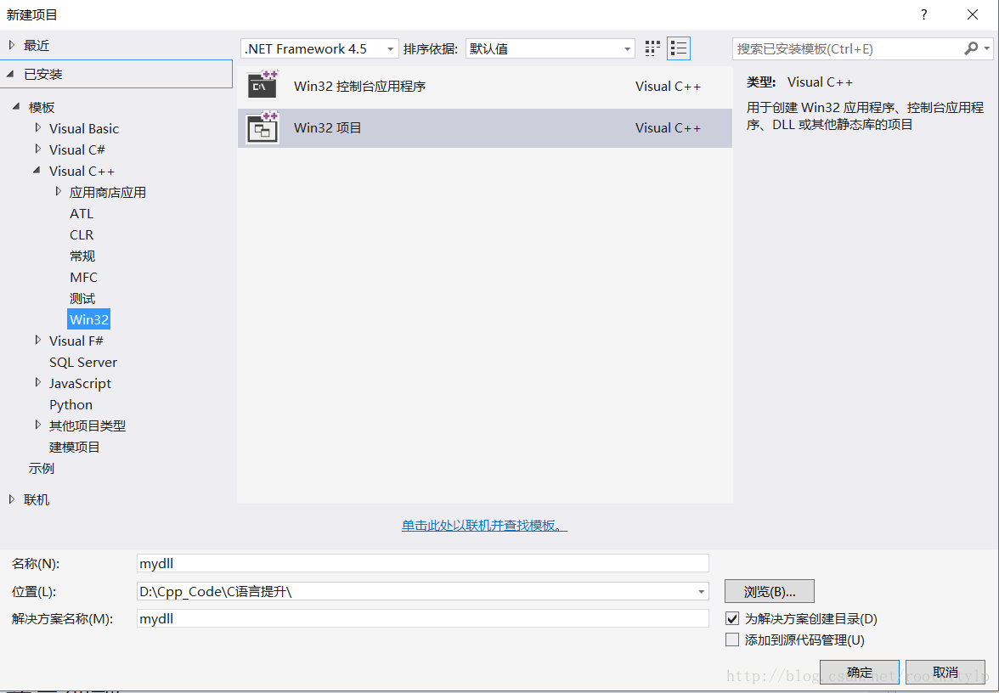Expand the 联机 section
The width and height of the screenshot is (999, 693).
tap(12, 499)
